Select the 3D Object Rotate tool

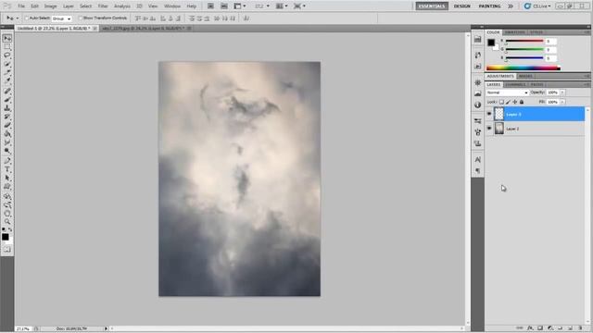click(x=7, y=197)
